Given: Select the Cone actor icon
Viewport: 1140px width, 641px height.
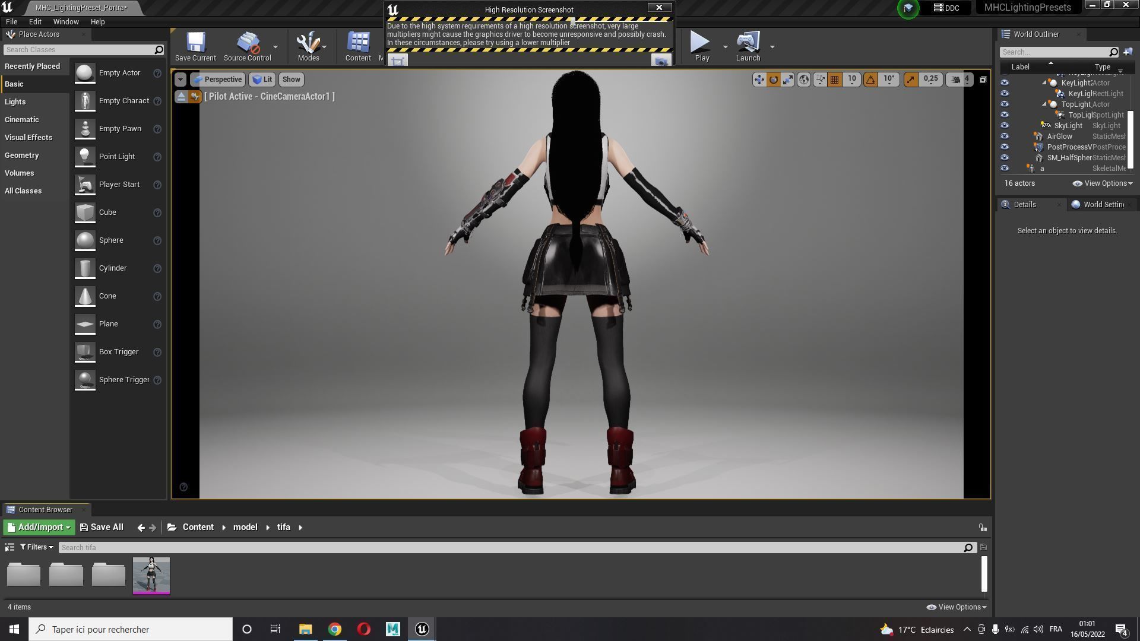Looking at the screenshot, I should coord(85,296).
